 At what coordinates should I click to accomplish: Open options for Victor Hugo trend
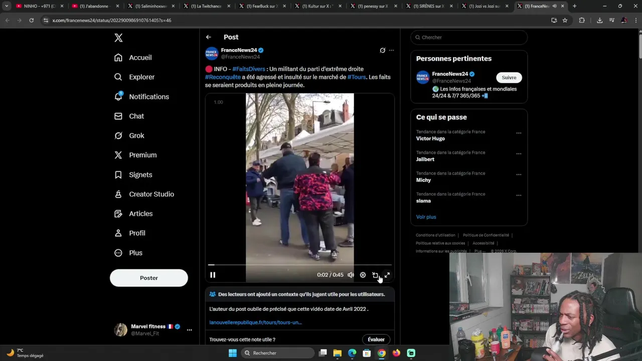[x=519, y=133]
